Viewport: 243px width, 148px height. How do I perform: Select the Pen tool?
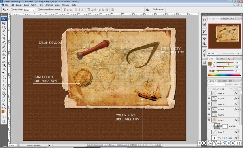point(4,77)
